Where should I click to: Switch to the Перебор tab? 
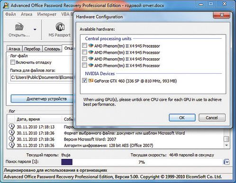coord(32,49)
